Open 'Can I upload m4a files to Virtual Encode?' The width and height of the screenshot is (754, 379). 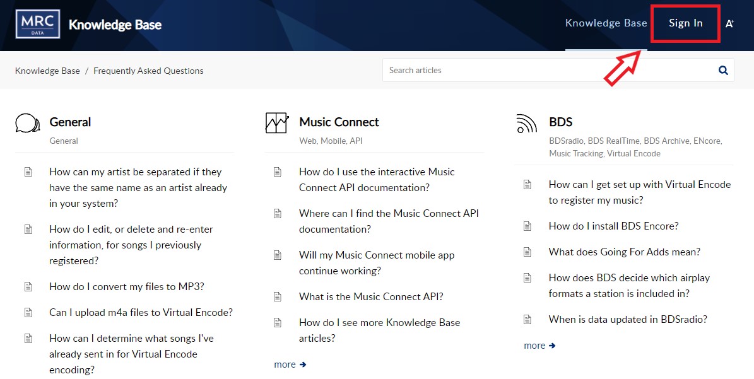click(x=141, y=312)
